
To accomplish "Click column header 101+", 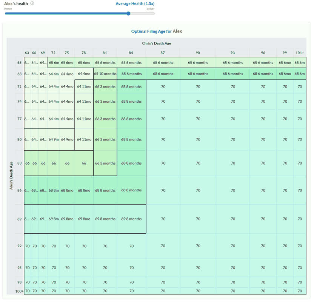I will click(x=300, y=53).
